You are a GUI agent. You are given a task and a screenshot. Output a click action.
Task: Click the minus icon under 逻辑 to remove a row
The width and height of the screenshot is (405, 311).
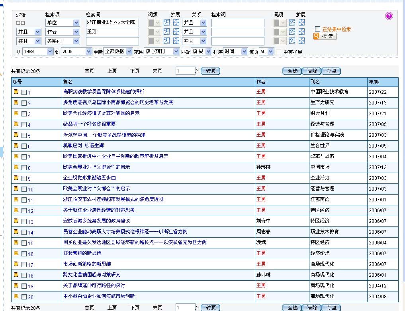pos(23,23)
